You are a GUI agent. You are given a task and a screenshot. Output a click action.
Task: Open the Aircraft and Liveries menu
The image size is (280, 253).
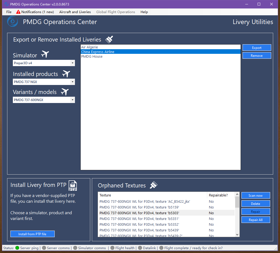coord(75,12)
